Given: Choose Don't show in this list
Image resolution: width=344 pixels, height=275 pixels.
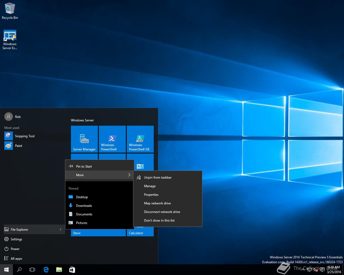Looking at the screenshot, I should coord(167,220).
